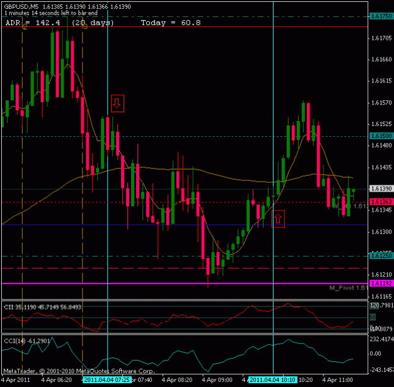Viewport: 394px width, 387px height.
Task: Click the 232.4174 CCI scale value
Action: [x=381, y=339]
